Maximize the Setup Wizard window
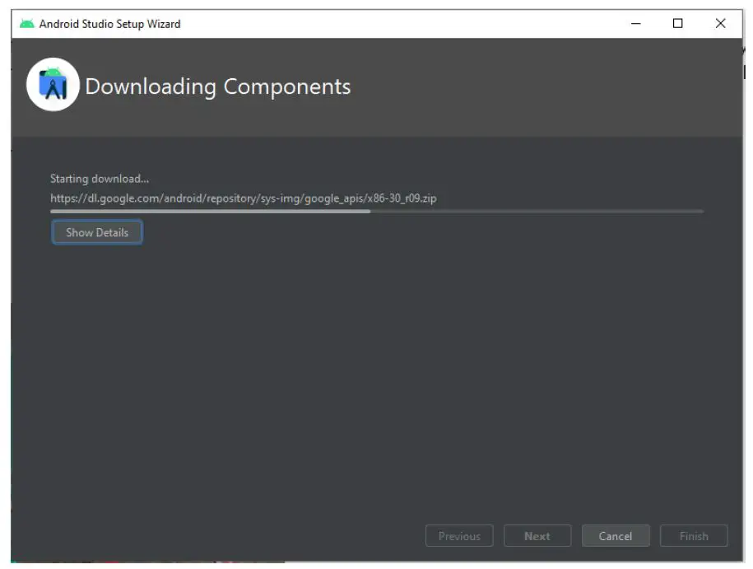 pos(677,23)
